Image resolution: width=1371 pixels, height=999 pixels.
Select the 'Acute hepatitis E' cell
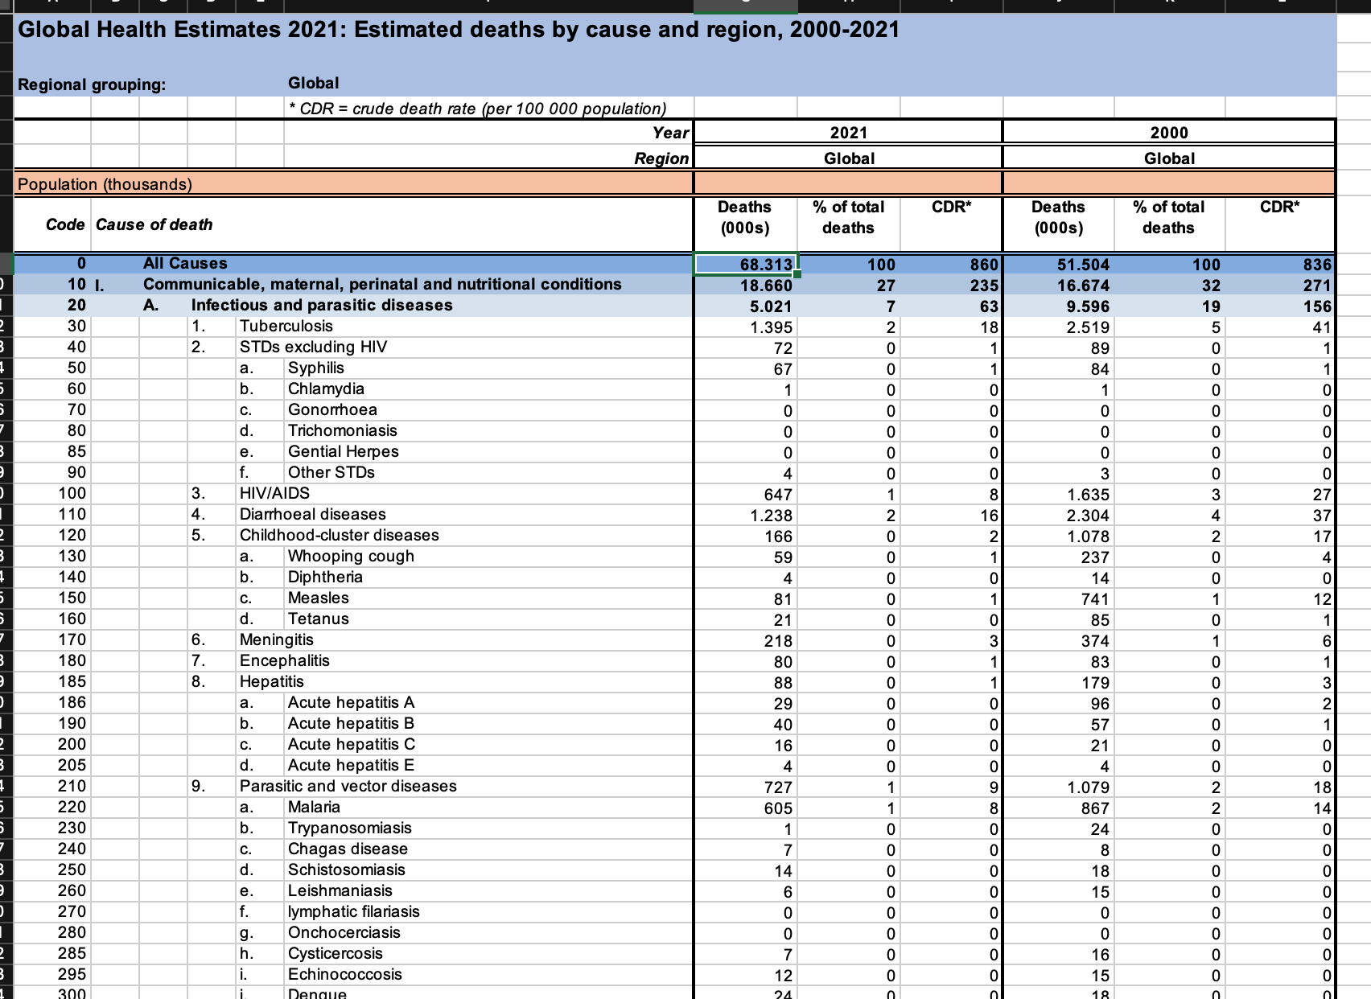tap(351, 765)
